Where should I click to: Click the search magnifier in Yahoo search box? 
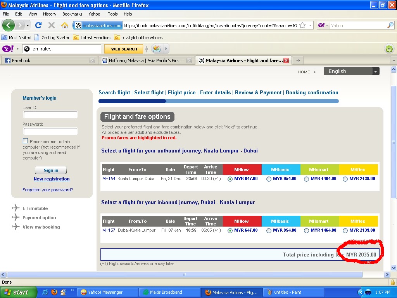click(390, 25)
